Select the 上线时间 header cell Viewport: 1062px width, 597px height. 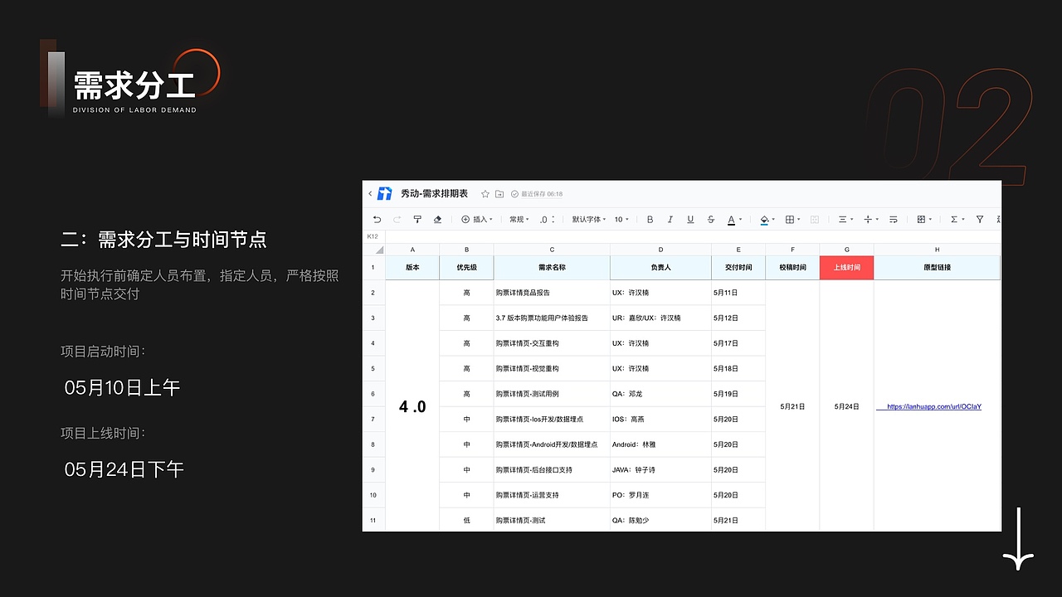[x=846, y=267]
